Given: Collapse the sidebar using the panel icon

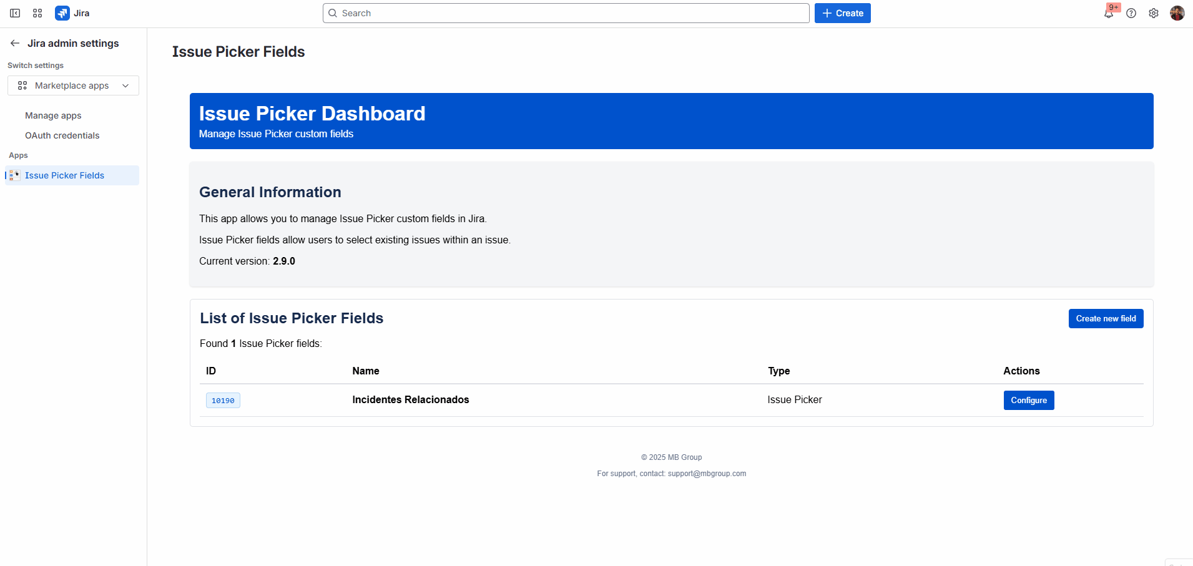Looking at the screenshot, I should coord(14,12).
